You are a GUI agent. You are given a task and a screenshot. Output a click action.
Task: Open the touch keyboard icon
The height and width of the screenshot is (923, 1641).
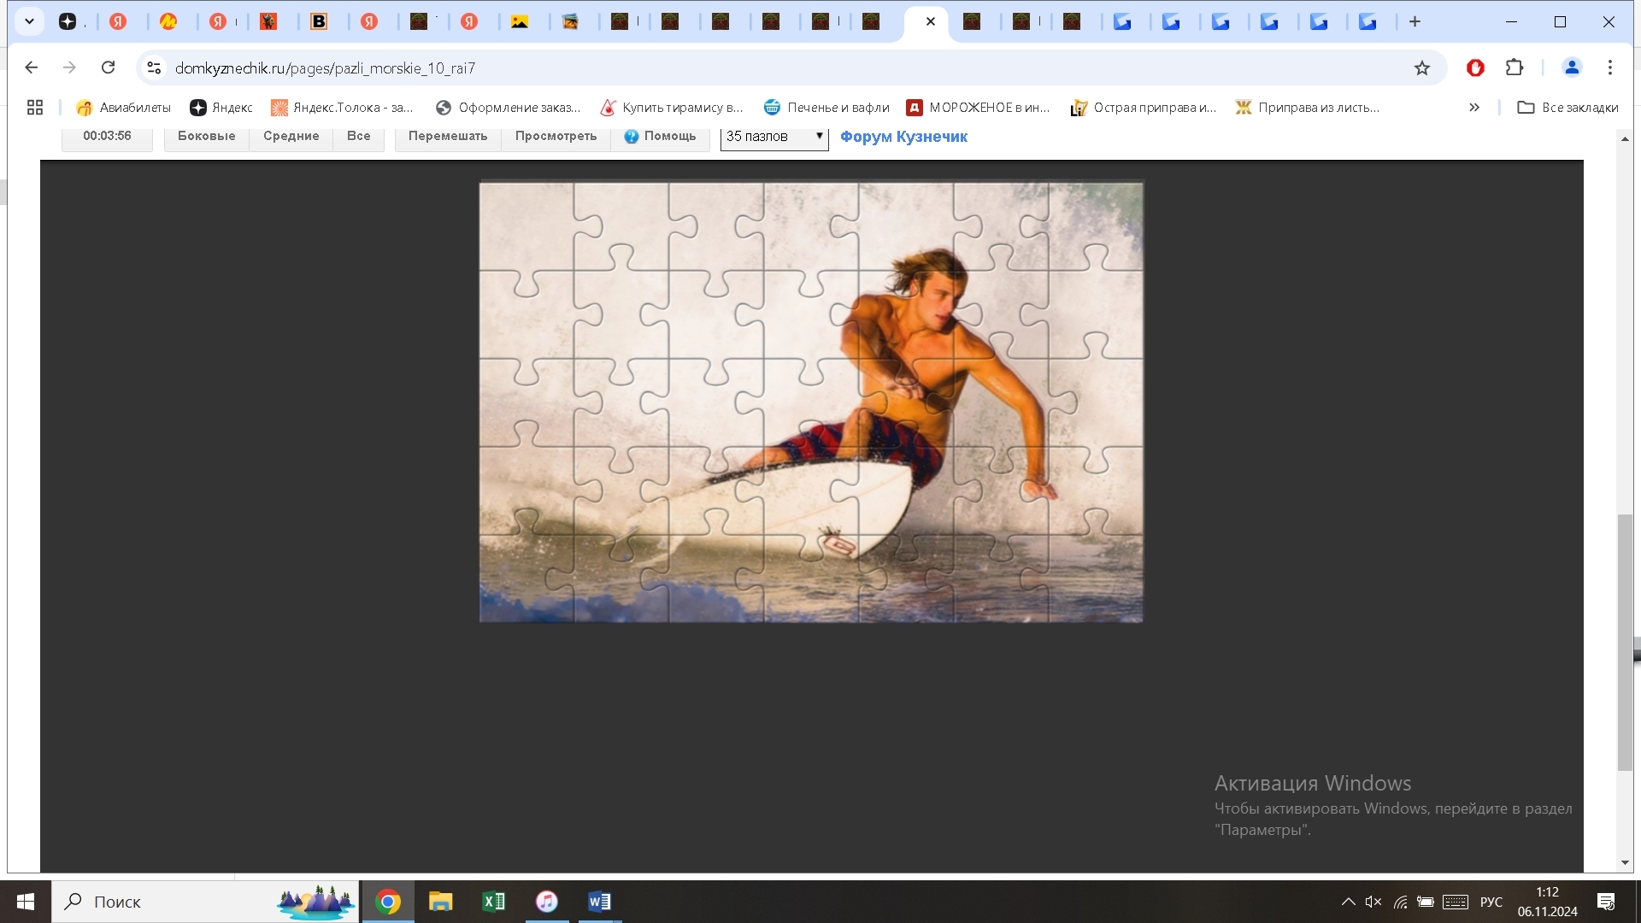coord(1456,902)
